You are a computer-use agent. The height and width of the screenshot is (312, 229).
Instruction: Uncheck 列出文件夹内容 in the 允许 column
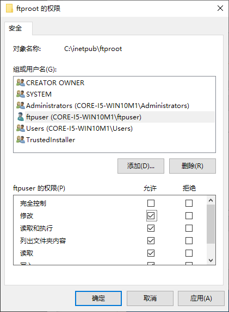pos(151,241)
